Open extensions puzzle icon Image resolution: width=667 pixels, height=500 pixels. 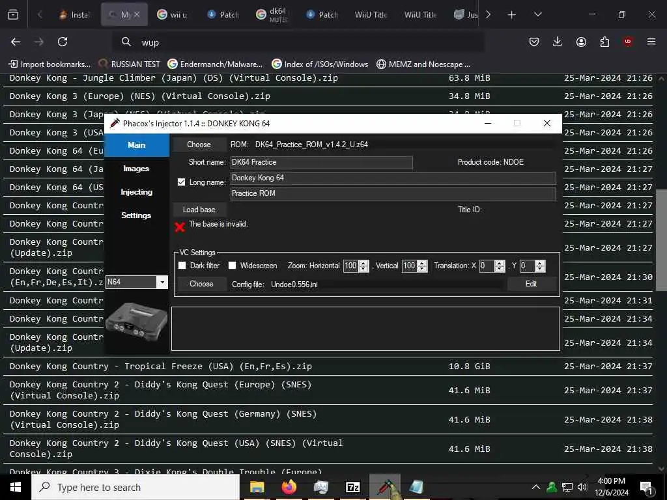[x=604, y=42]
